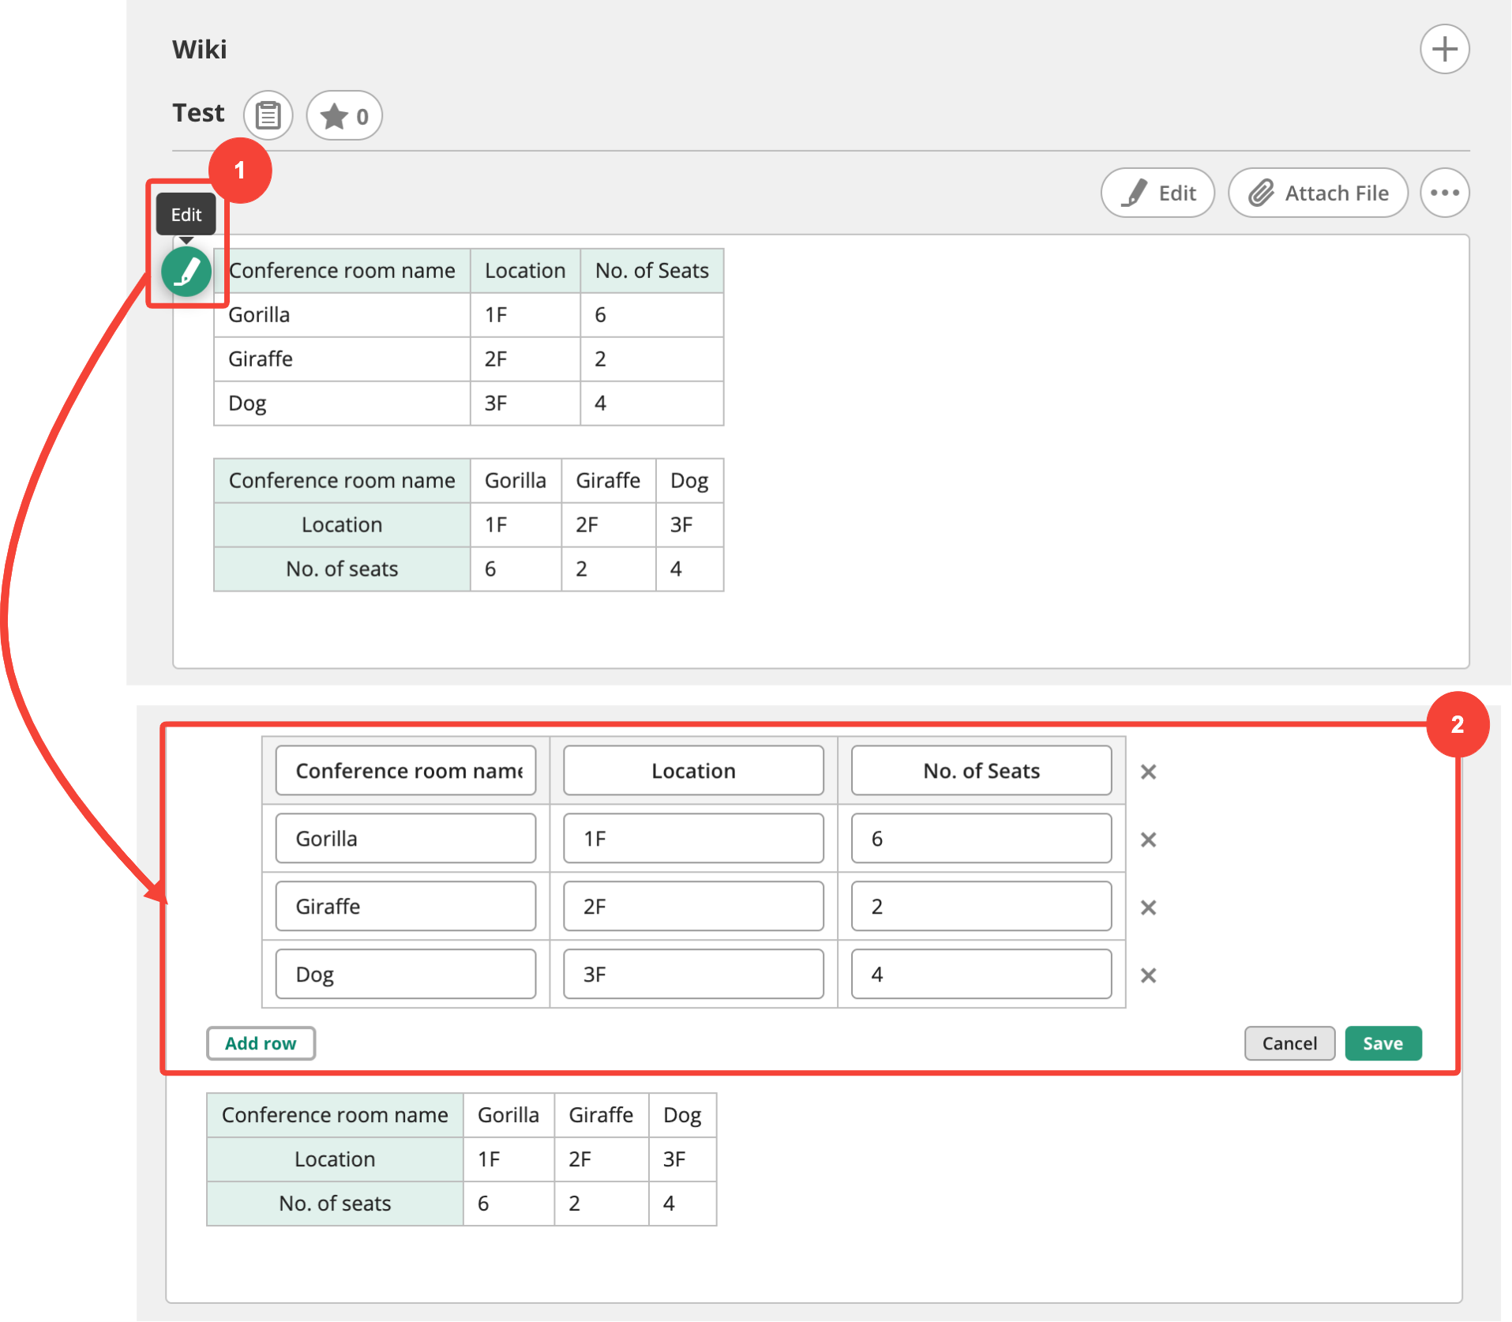This screenshot has height=1322, width=1512.
Task: Click the clipboard icon next to Test
Action: [268, 115]
